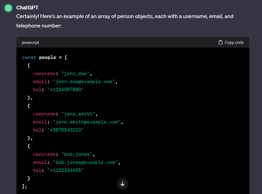The width and height of the screenshot is (262, 194).
Task: Click the jane.smith@example.com email string
Action: (86, 122)
